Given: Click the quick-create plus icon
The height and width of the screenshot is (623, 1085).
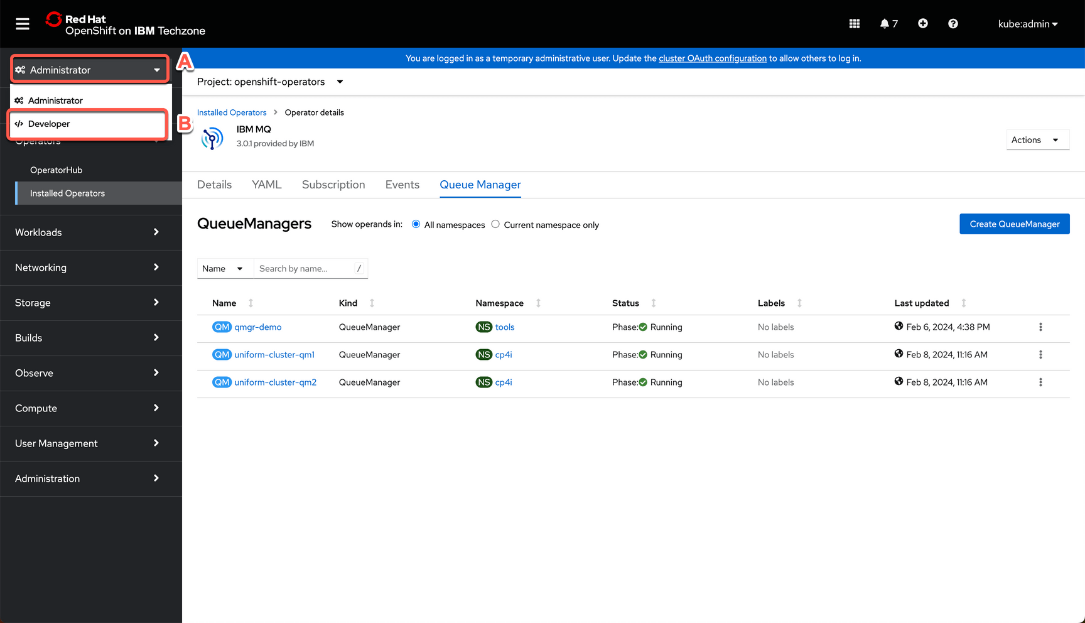Looking at the screenshot, I should click(x=923, y=23).
